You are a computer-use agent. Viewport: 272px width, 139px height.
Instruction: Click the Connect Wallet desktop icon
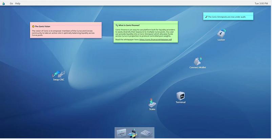tap(197, 61)
